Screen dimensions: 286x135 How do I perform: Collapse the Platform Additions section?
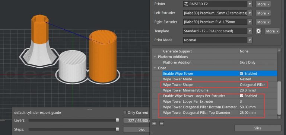click(155, 57)
